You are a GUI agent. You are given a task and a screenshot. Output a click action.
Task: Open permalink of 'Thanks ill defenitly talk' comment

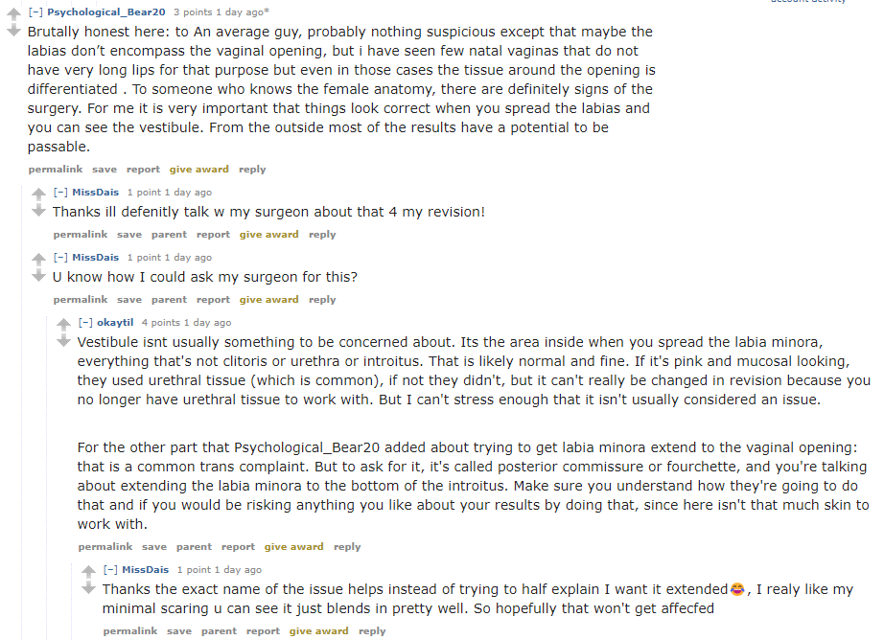(80, 235)
